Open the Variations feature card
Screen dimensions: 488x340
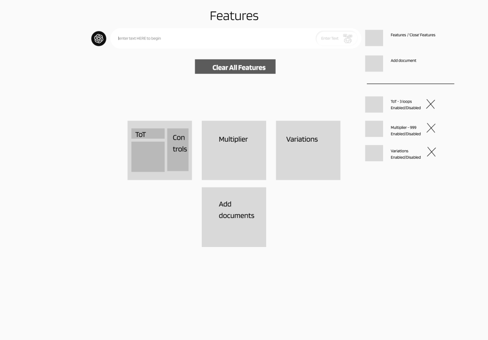coord(308,150)
